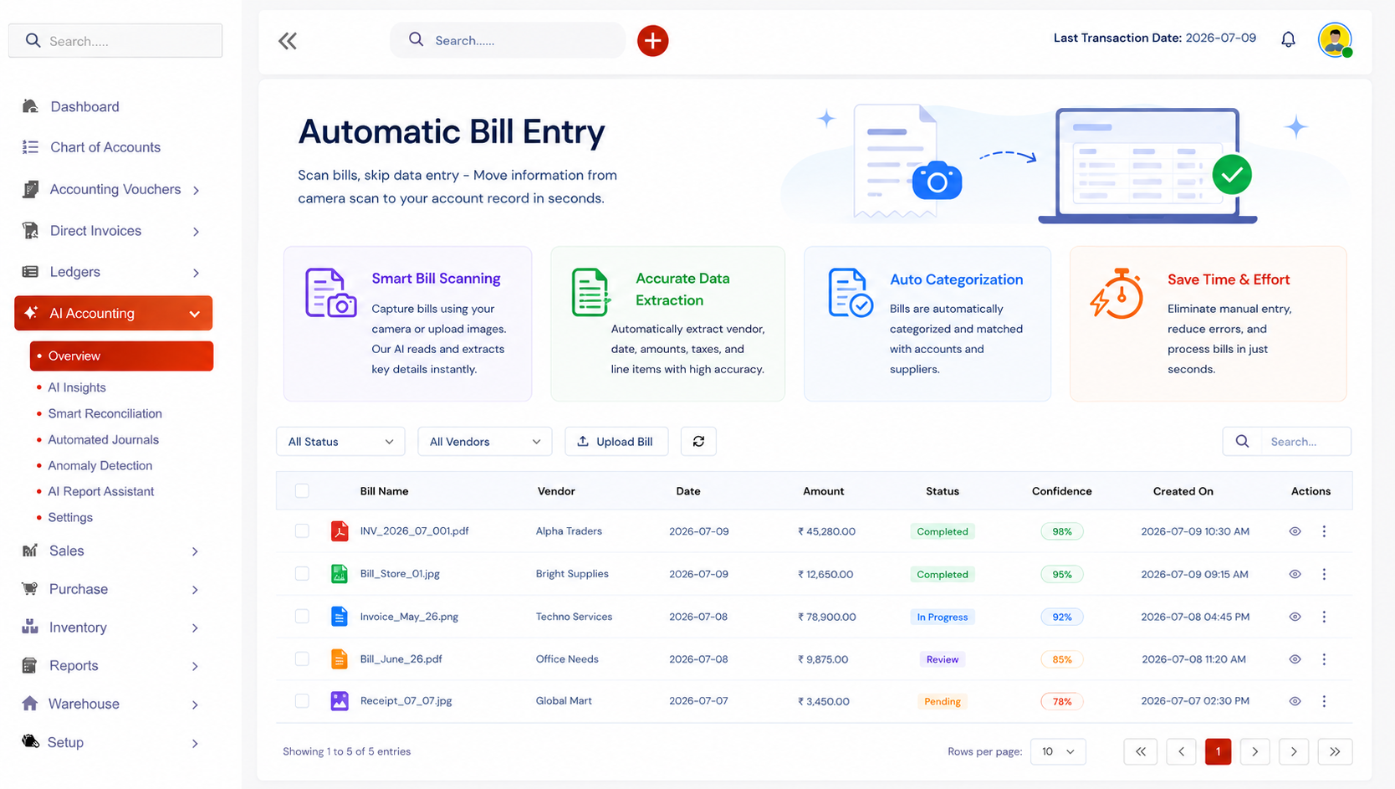1395x789 pixels.
Task: Open notifications bell
Action: 1288,39
